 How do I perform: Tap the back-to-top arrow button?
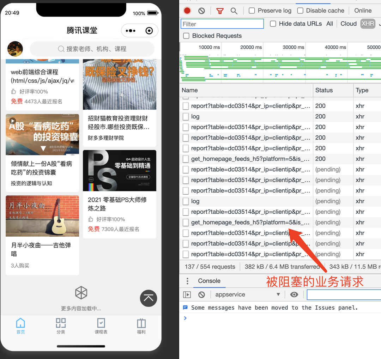(x=148, y=298)
